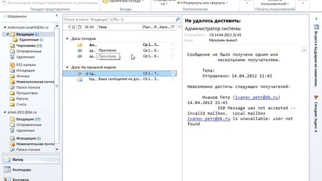
Task: Open the Входящие folder under melkonyan.anahit
Action: pyautogui.click(x=28, y=34)
